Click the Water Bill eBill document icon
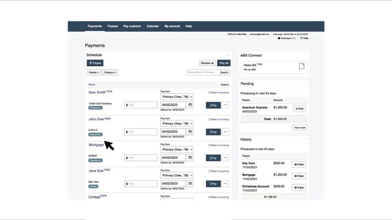Viewport: 392px width, 220px height. (x=302, y=66)
